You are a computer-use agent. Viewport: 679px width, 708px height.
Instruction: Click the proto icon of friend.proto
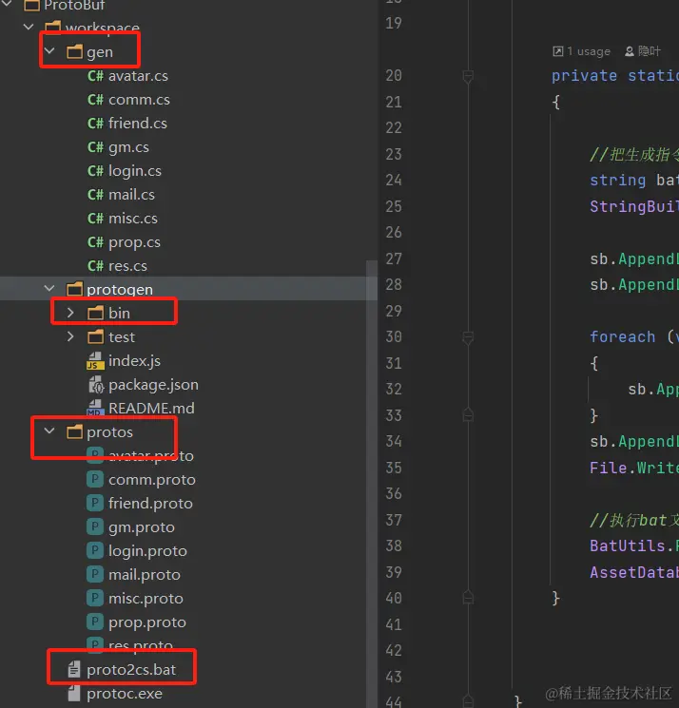pyautogui.click(x=95, y=503)
